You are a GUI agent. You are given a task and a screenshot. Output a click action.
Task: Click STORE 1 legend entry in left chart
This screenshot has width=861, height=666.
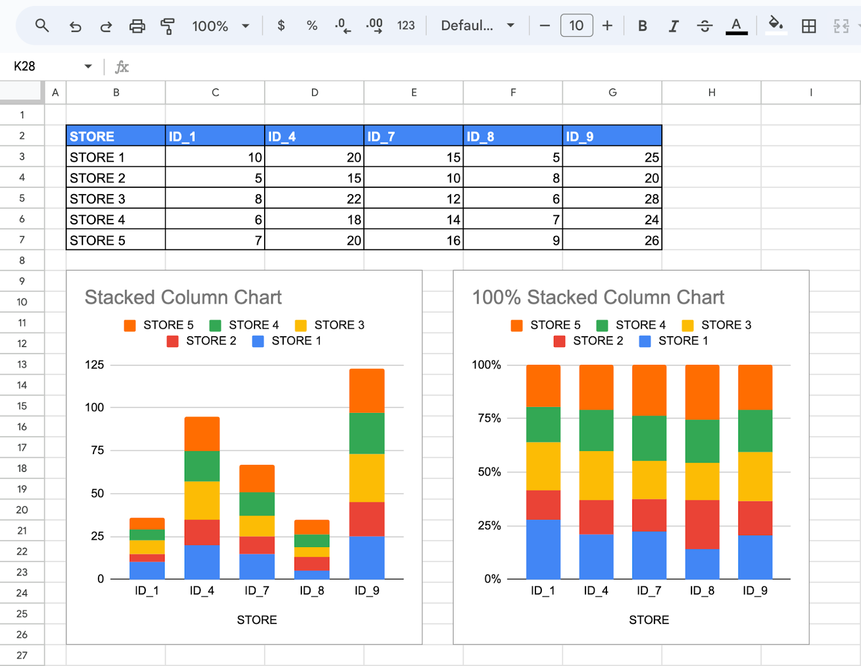coord(287,341)
